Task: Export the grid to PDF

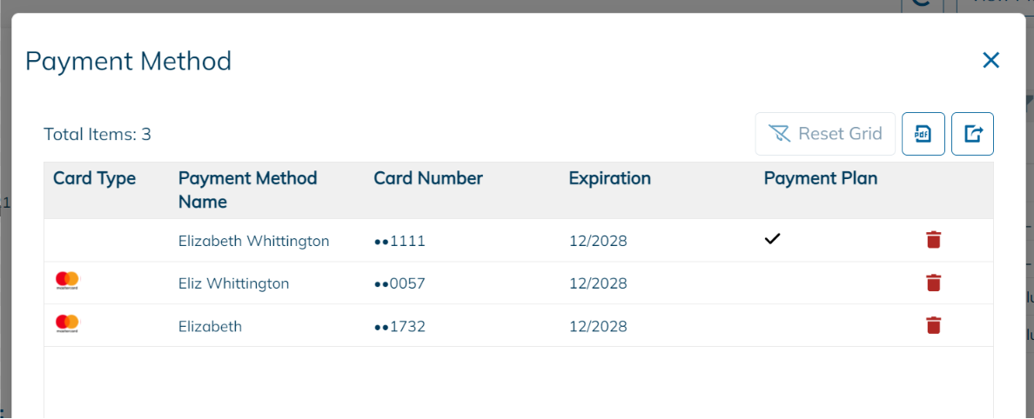Action: click(x=923, y=134)
